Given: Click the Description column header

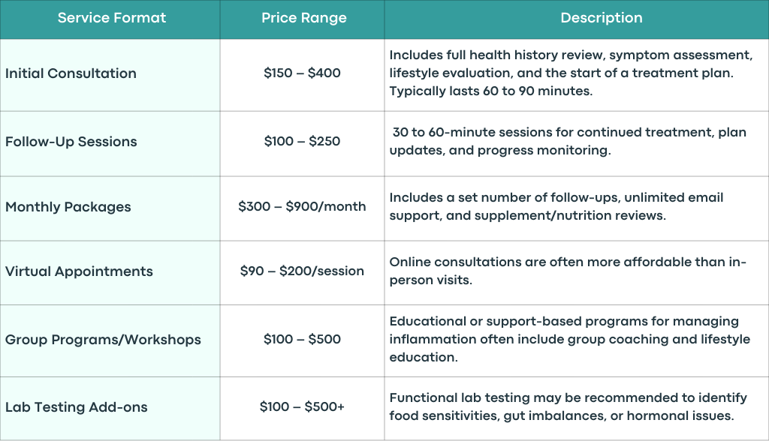Looking at the screenshot, I should click(x=602, y=18).
